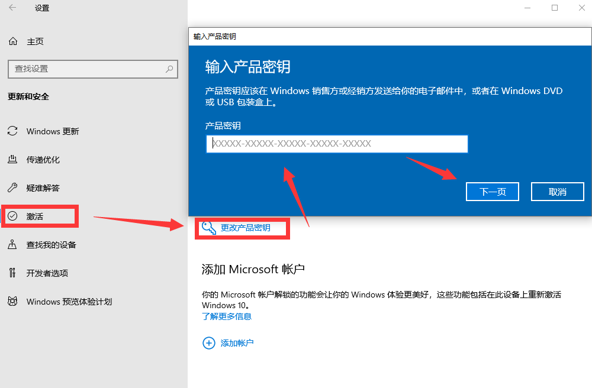Viewport: 592px width, 388px height.
Task: Open 传递优化 via its sidebar icon
Action: 12,160
